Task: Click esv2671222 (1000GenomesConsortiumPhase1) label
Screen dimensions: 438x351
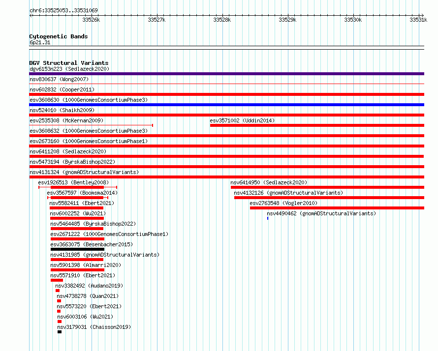Action: pos(109,234)
